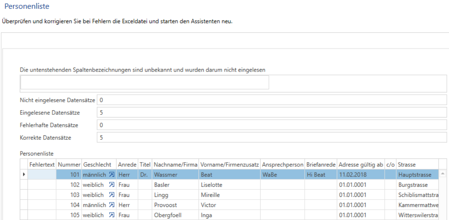Click 01.01.0001 date in Basler's row
449x220 pixels.
coord(361,185)
